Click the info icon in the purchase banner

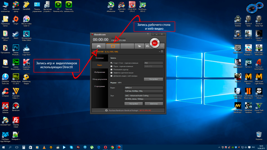(106, 110)
